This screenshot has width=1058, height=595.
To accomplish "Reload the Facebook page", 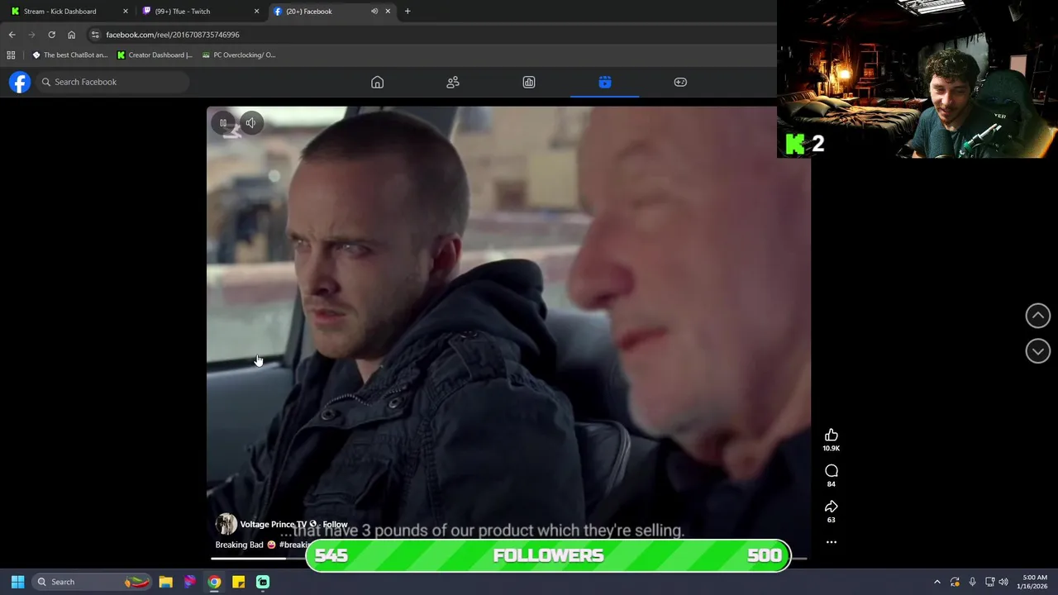I will (51, 35).
